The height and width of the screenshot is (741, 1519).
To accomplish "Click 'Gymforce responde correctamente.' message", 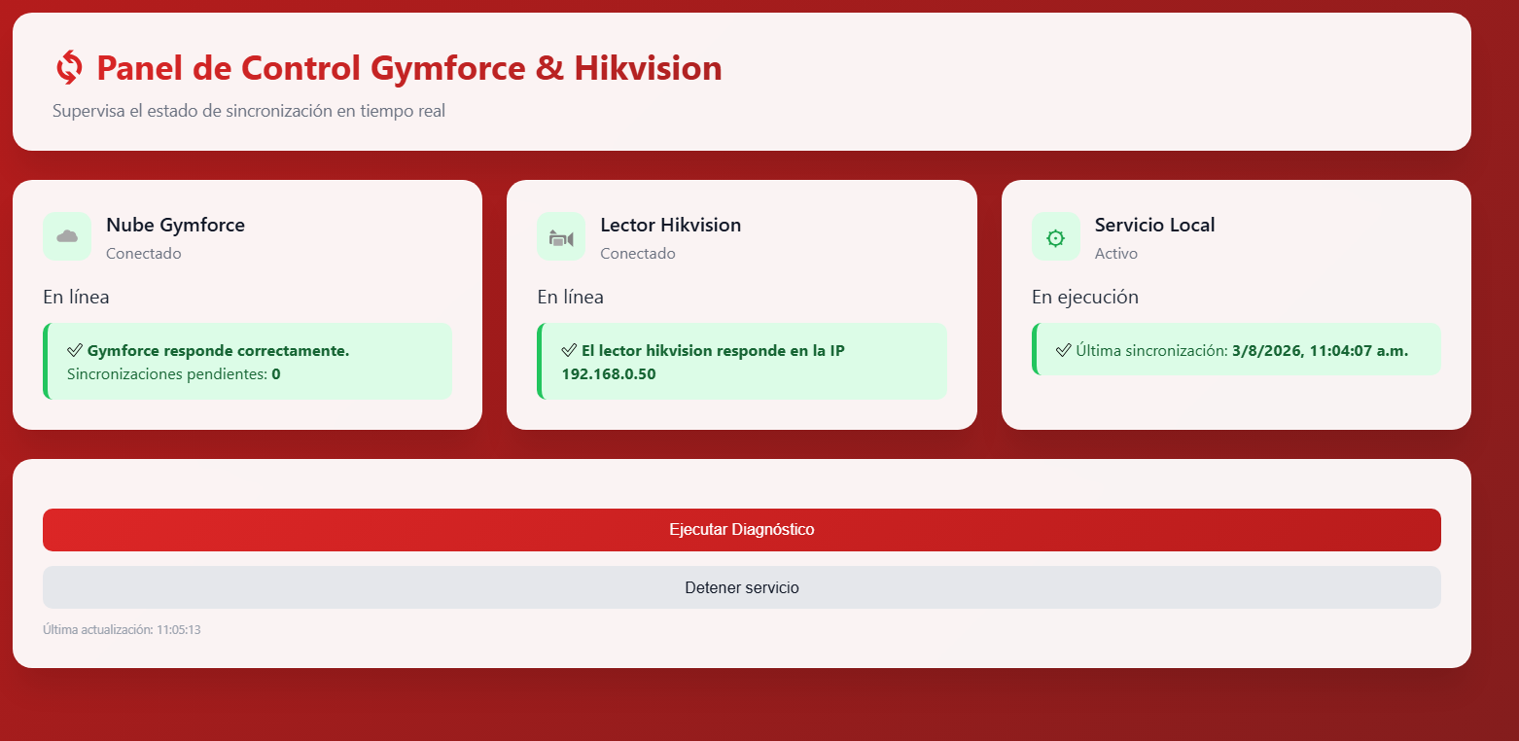I will [x=218, y=350].
